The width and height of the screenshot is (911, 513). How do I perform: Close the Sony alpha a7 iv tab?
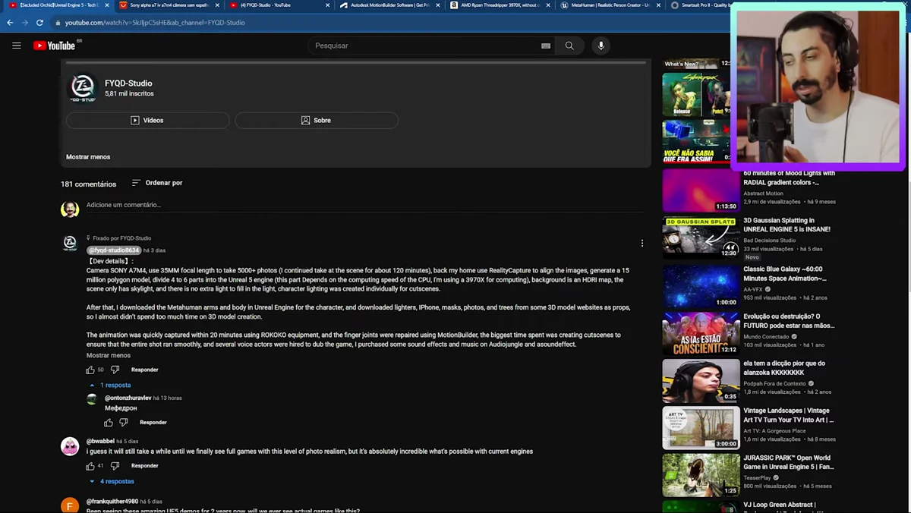pyautogui.click(x=218, y=5)
